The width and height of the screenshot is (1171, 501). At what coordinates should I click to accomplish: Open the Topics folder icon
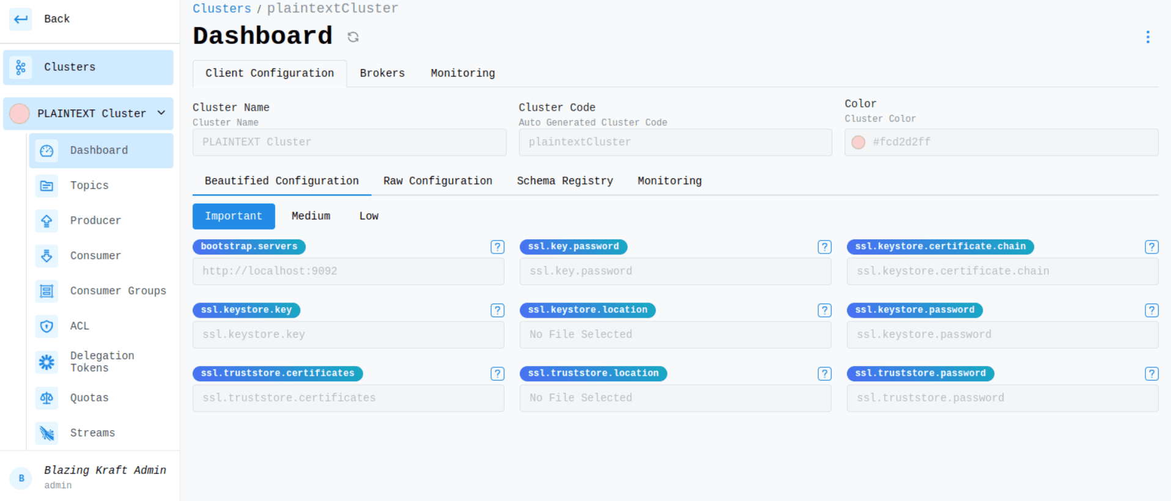click(46, 186)
